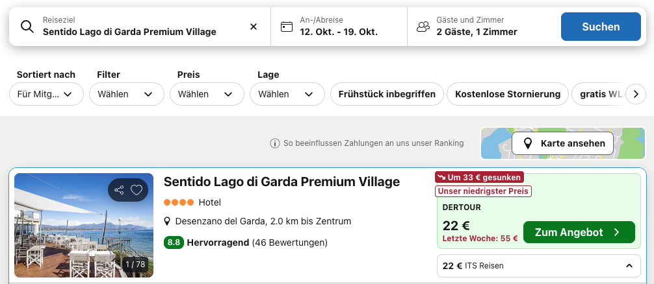Click 'Letzte Woche: 55 €' text
This screenshot has width=654, height=284.
pyautogui.click(x=480, y=239)
